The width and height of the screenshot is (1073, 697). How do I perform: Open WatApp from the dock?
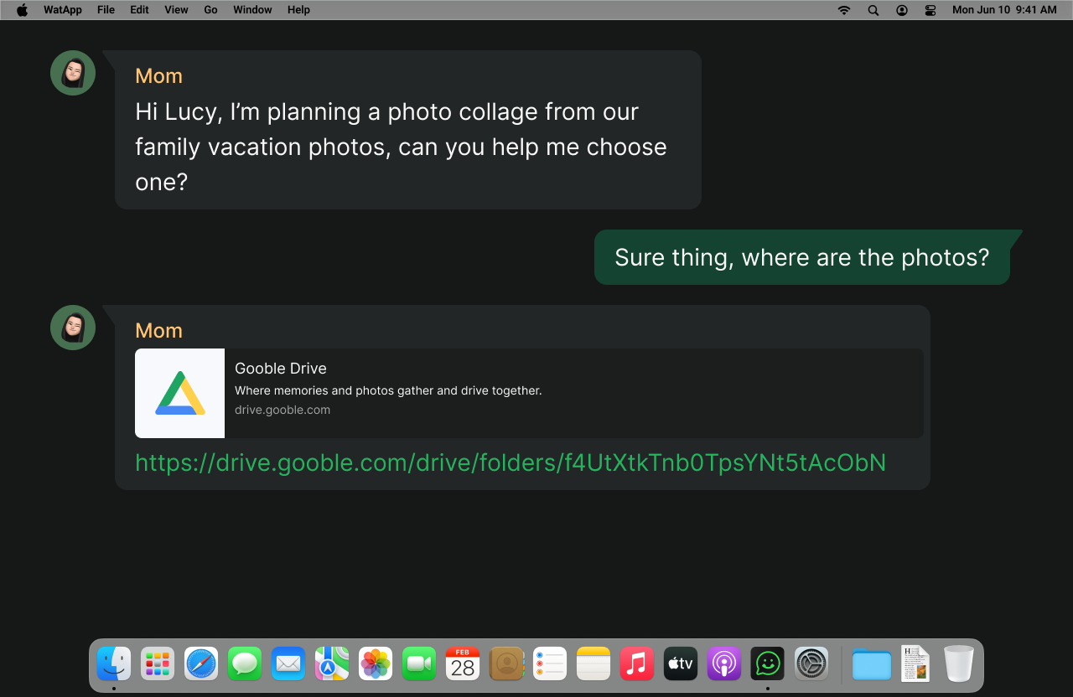pos(767,664)
